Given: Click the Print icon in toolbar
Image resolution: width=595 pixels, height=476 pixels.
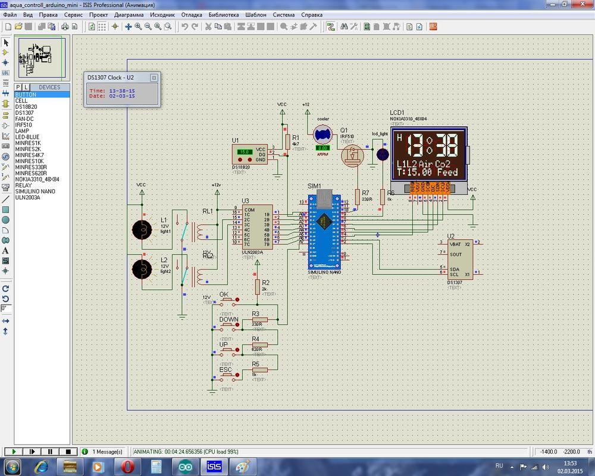Looking at the screenshot, I should point(65,27).
